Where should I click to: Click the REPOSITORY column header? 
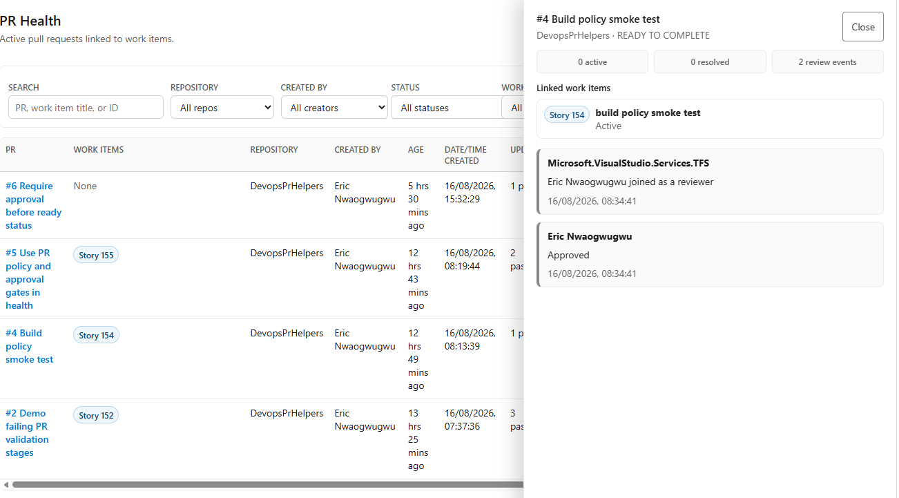click(x=274, y=149)
